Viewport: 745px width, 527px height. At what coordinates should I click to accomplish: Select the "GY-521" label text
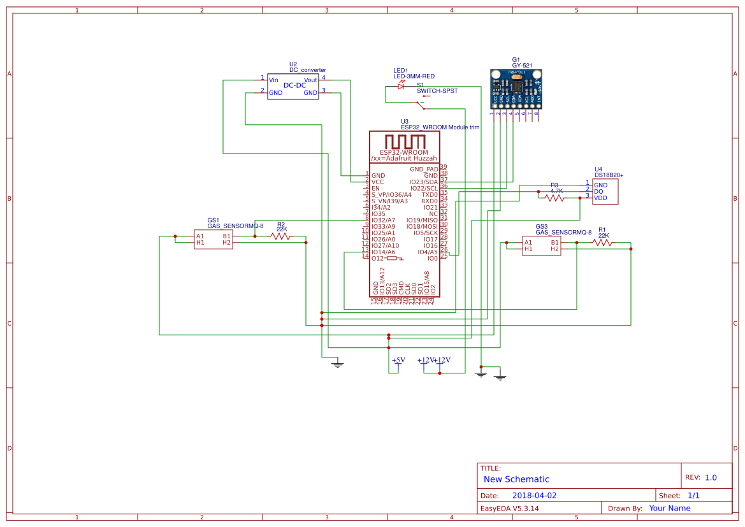522,66
